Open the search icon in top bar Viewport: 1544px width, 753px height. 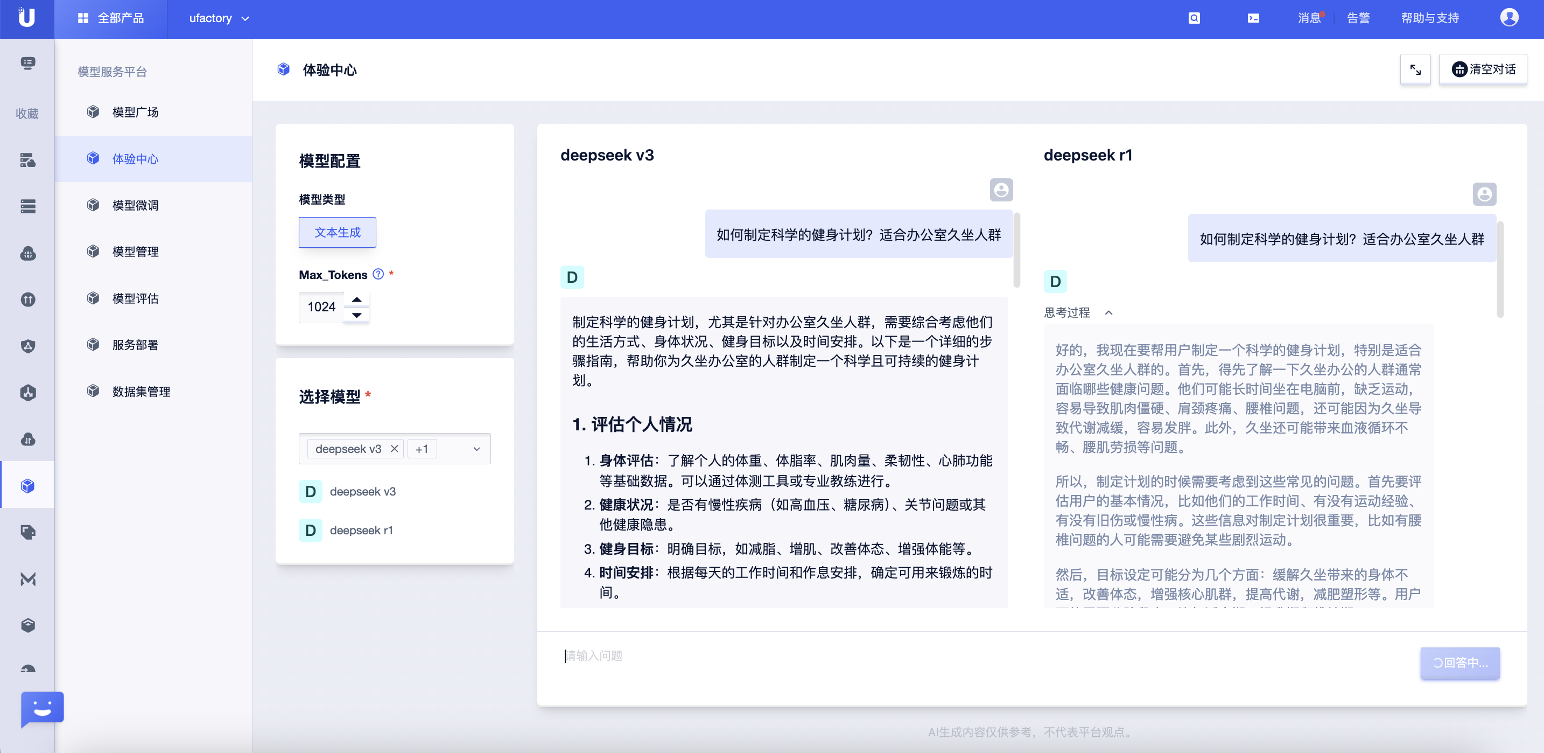click(1194, 18)
